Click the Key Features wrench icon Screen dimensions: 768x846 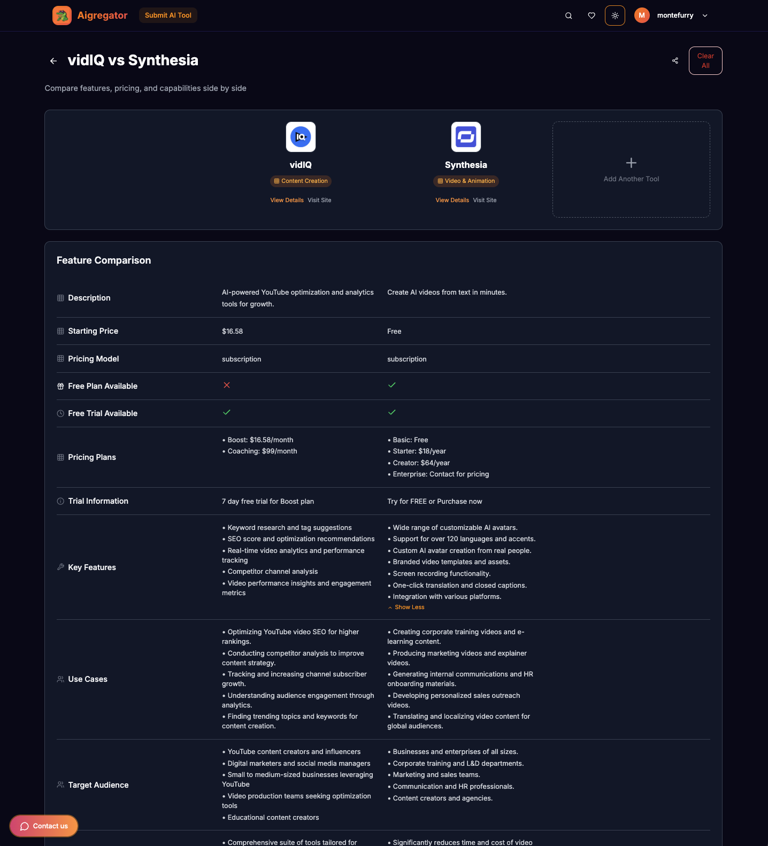pyautogui.click(x=60, y=567)
